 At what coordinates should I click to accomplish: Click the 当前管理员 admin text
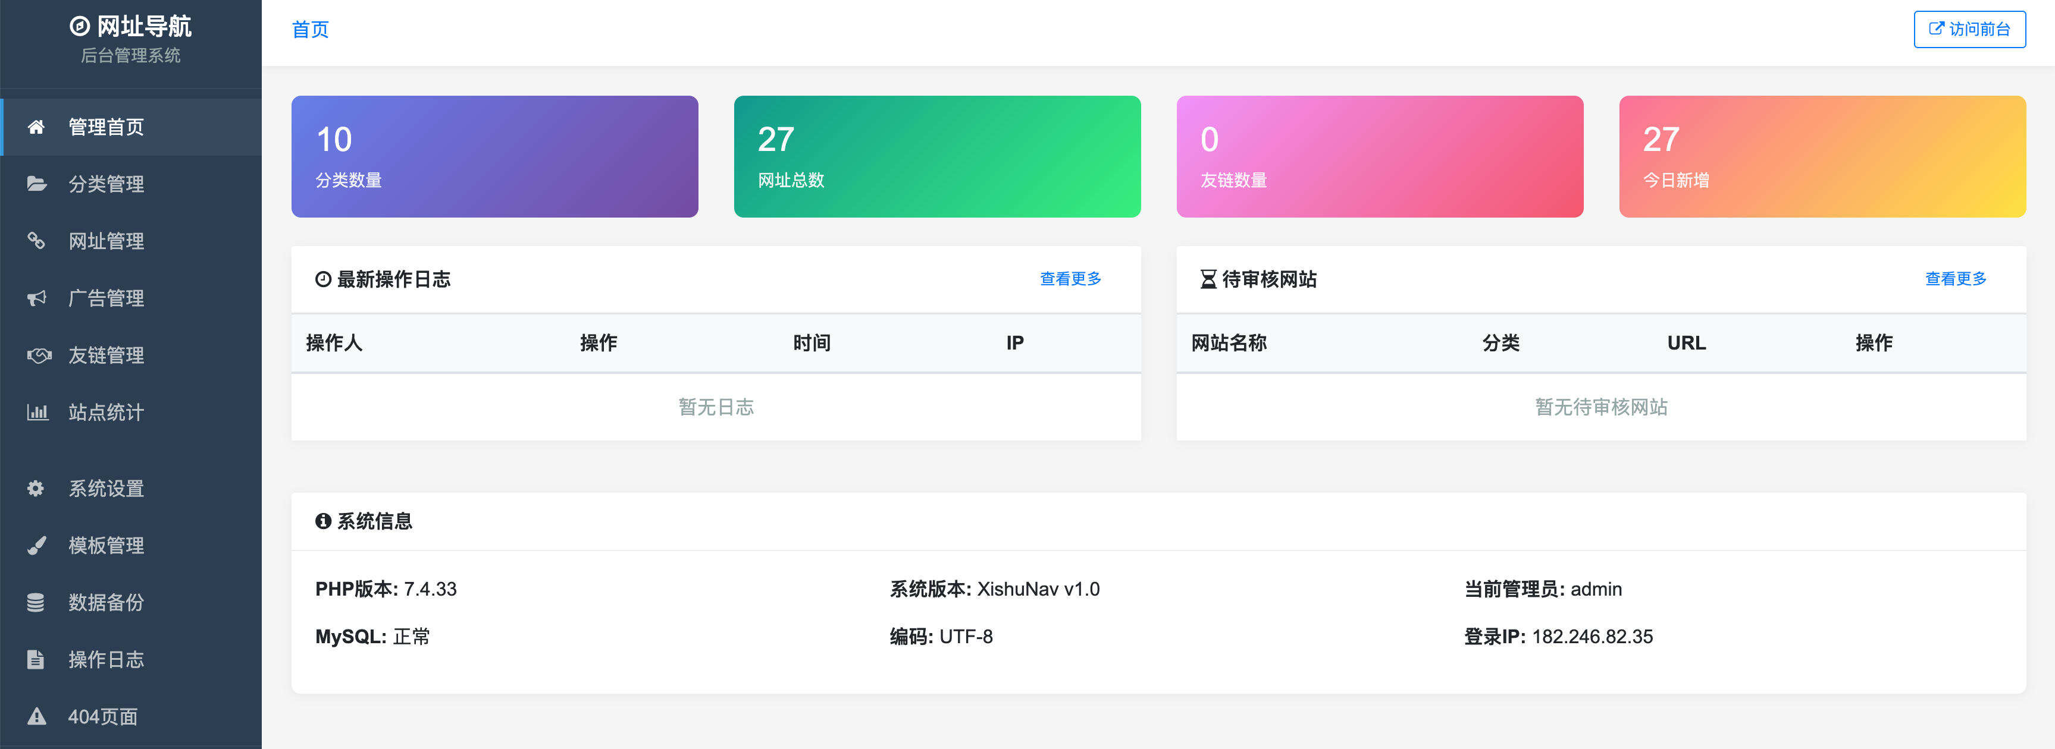[x=1543, y=590]
